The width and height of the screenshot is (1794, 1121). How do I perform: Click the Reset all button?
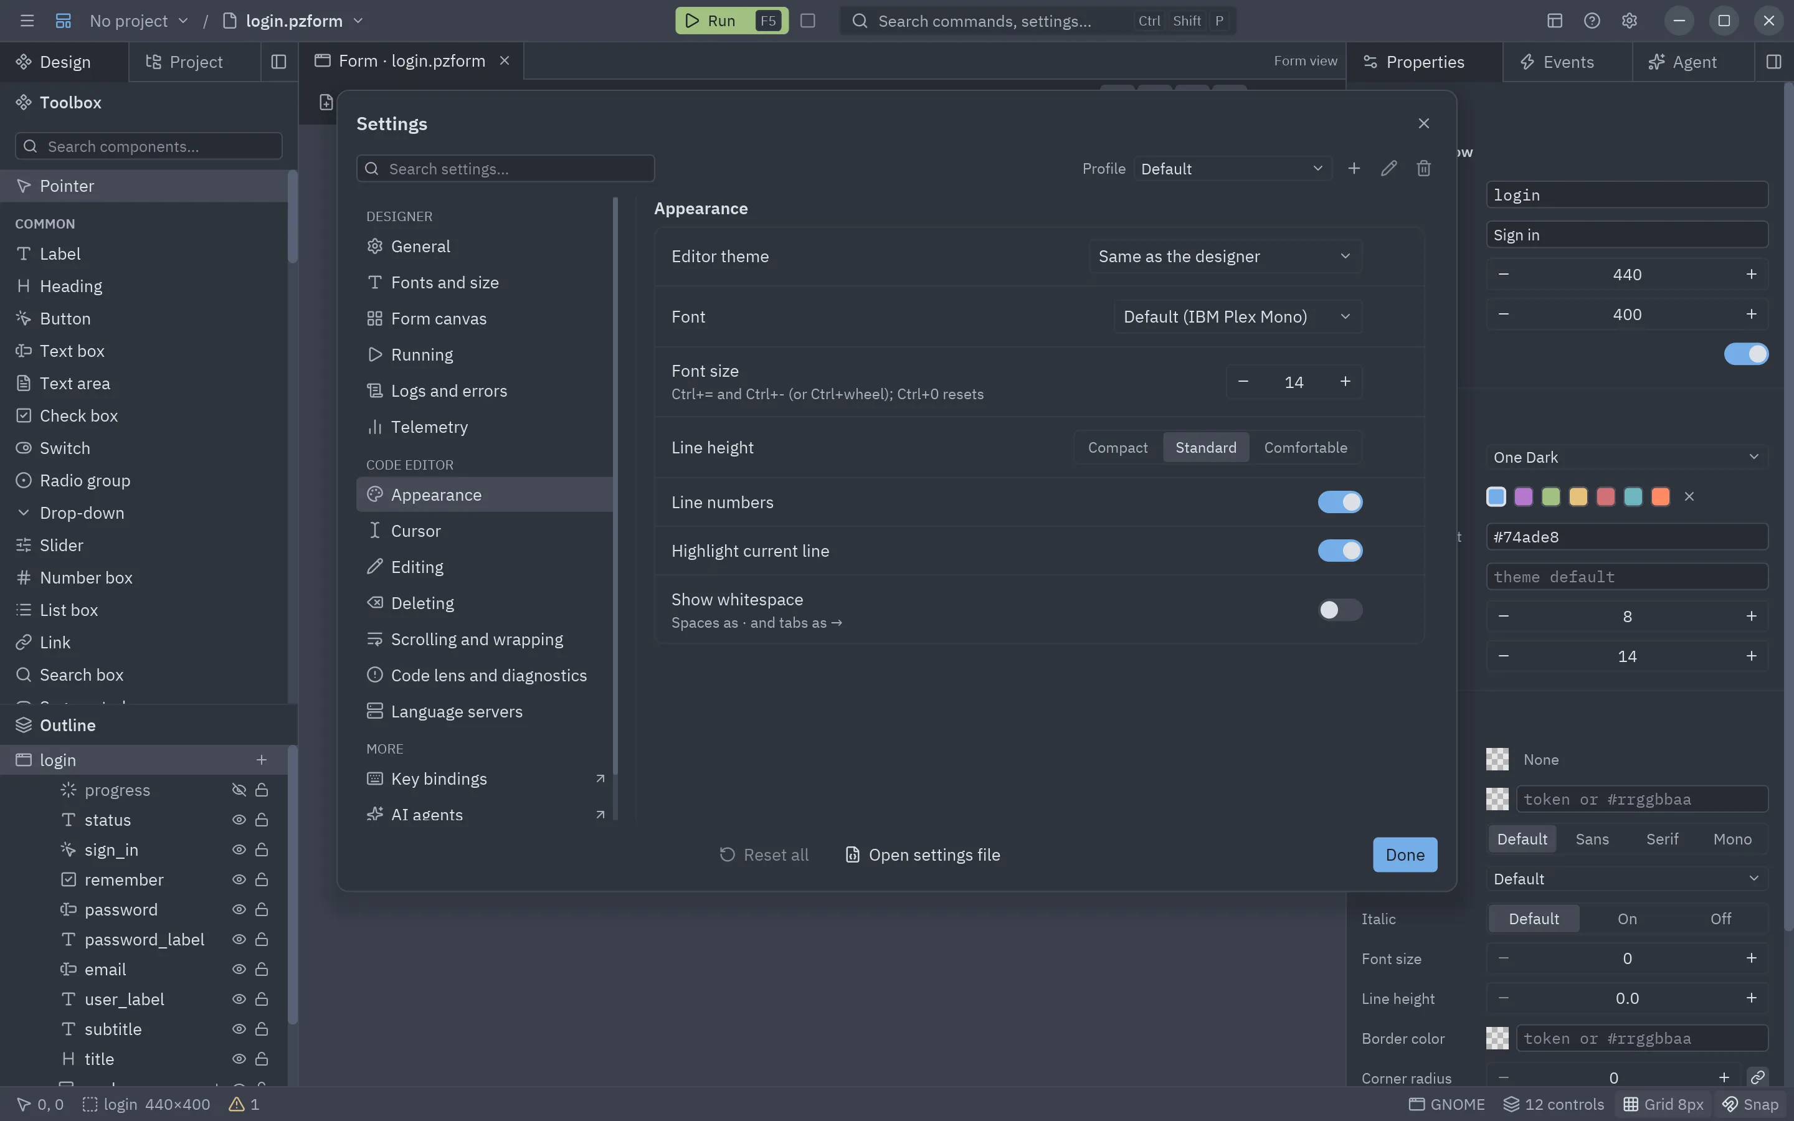764,854
